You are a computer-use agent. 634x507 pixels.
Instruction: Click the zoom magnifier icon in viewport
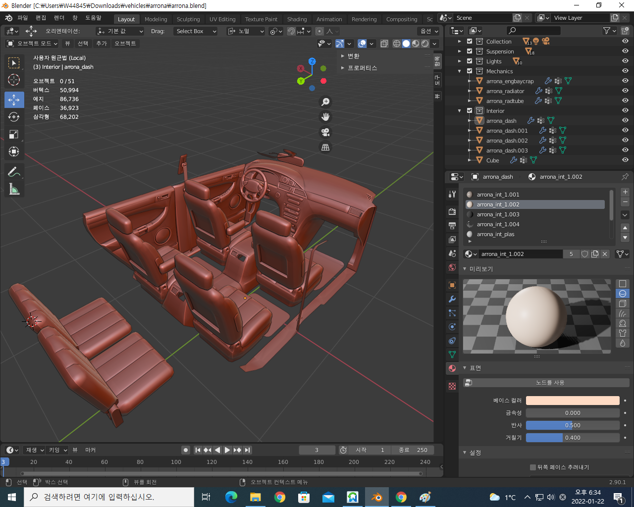[x=325, y=101]
